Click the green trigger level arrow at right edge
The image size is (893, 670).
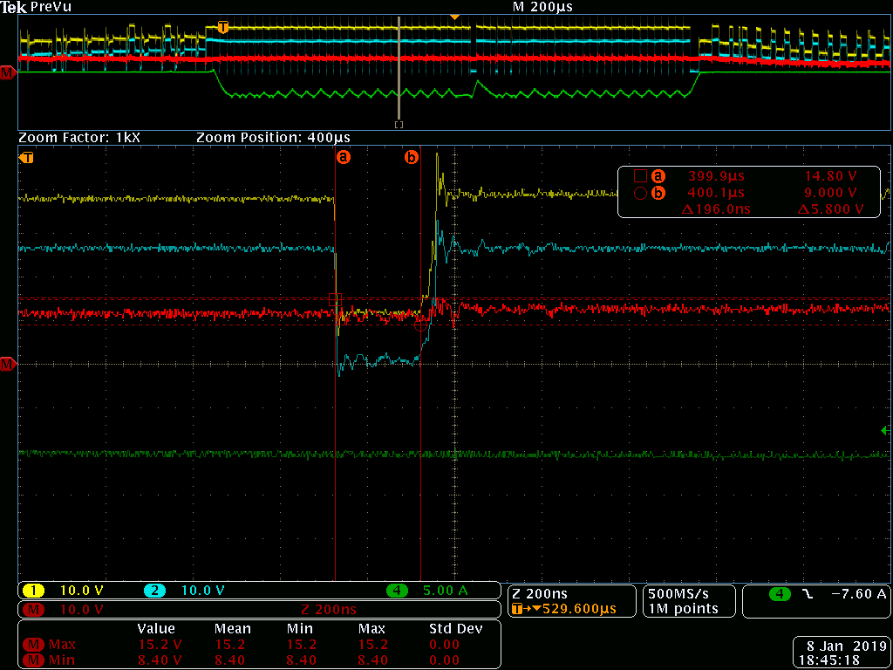[x=885, y=431]
